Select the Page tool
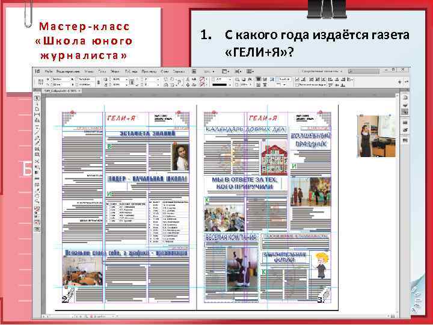Image resolution: width=433 pixels, height=325 pixels. point(37,110)
